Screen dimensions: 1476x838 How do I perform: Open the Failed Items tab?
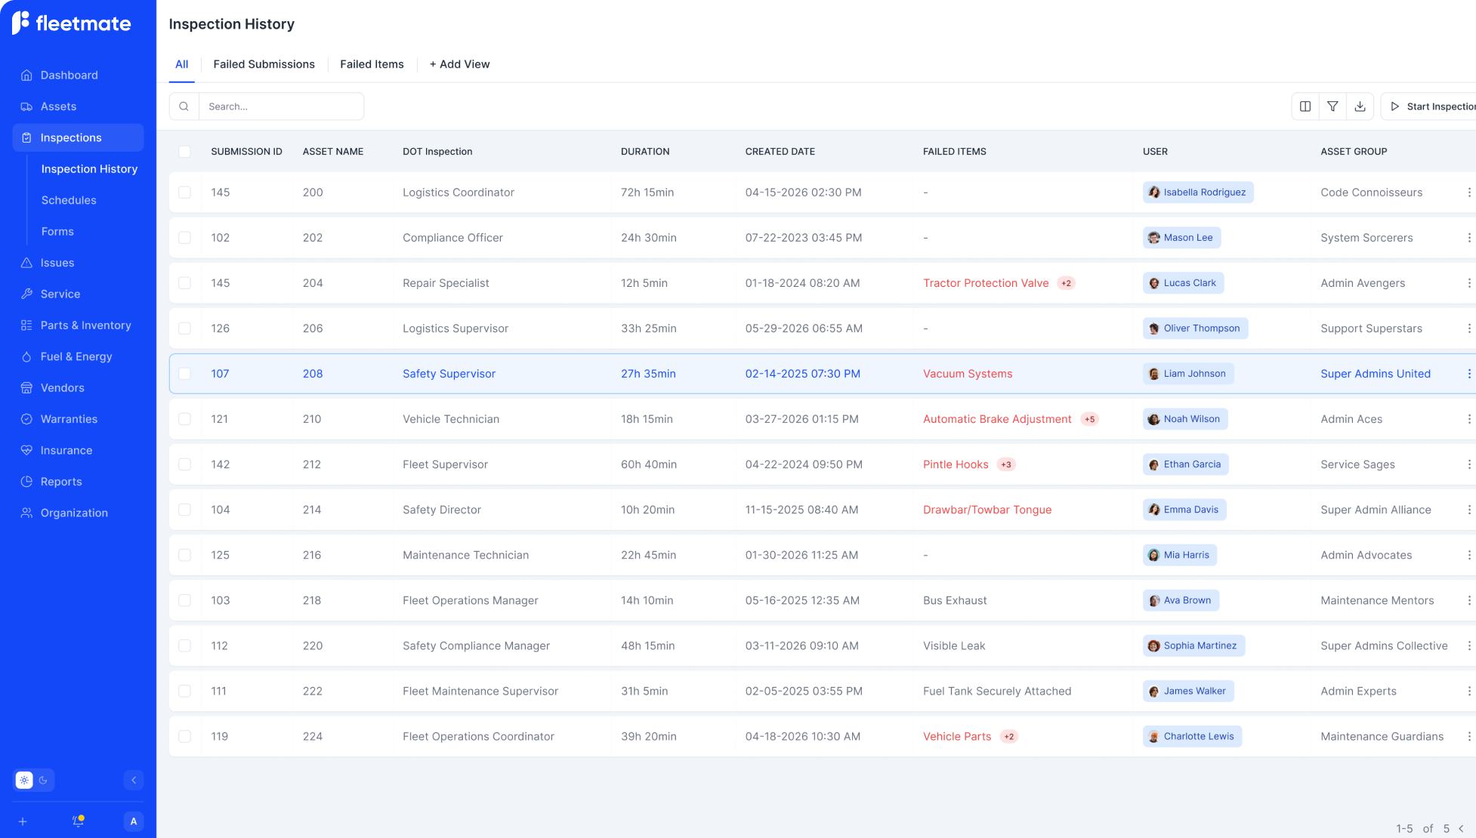(372, 64)
